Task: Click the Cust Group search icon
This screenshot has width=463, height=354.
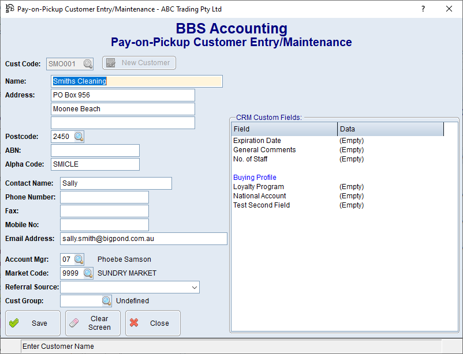Action: pyautogui.click(x=106, y=301)
